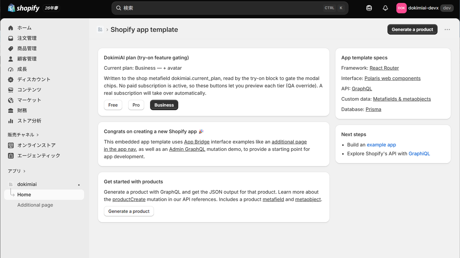This screenshot has width=460, height=258.
Task: Click the dokimiai app icon in sidebar
Action: [x=11, y=184]
